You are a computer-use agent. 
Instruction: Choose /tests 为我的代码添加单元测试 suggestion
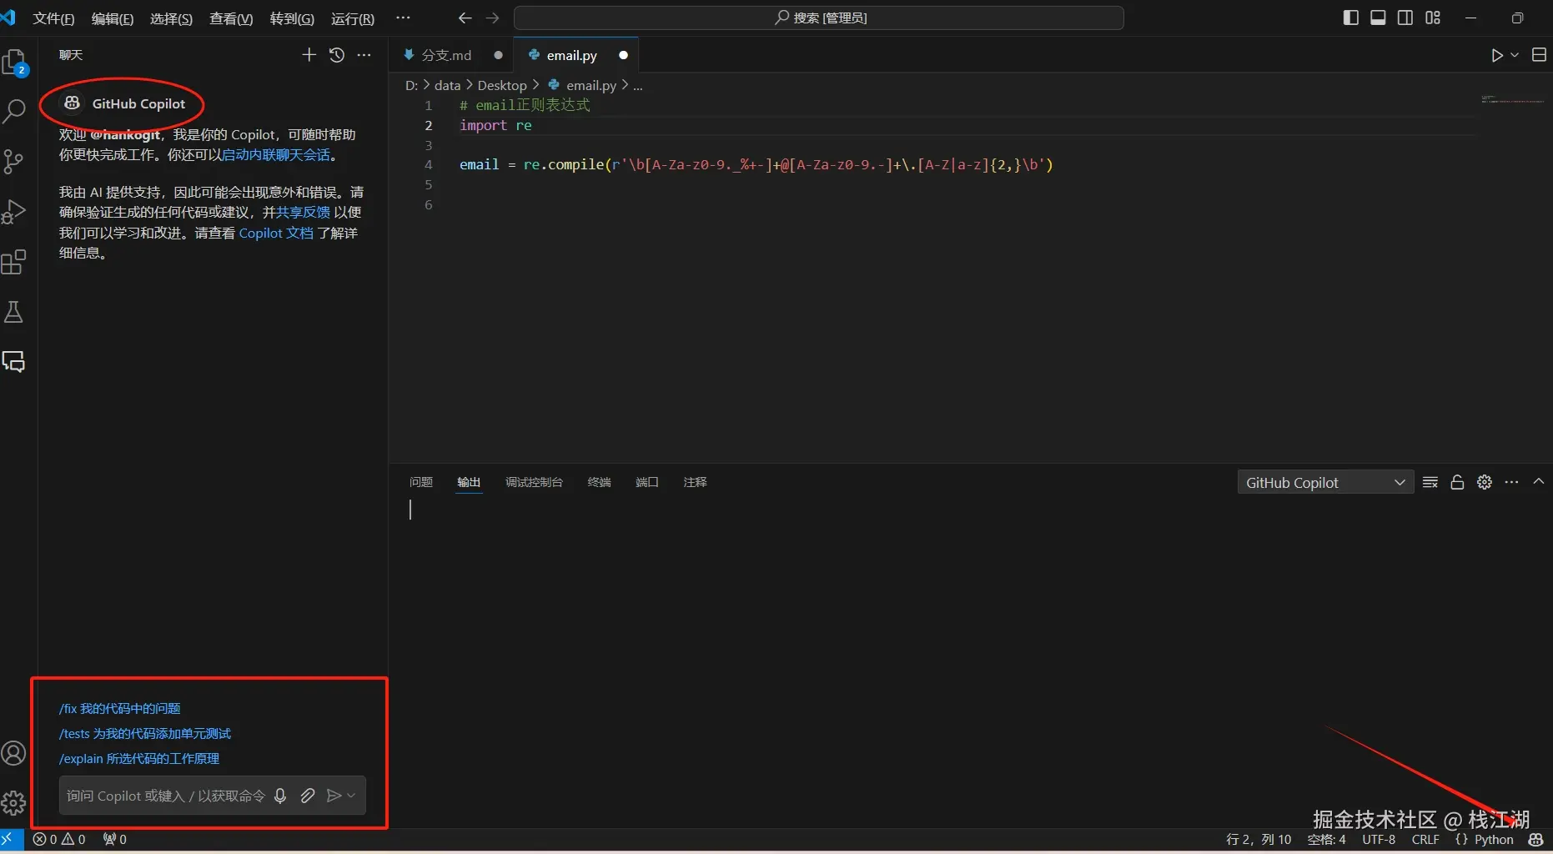pos(145,733)
